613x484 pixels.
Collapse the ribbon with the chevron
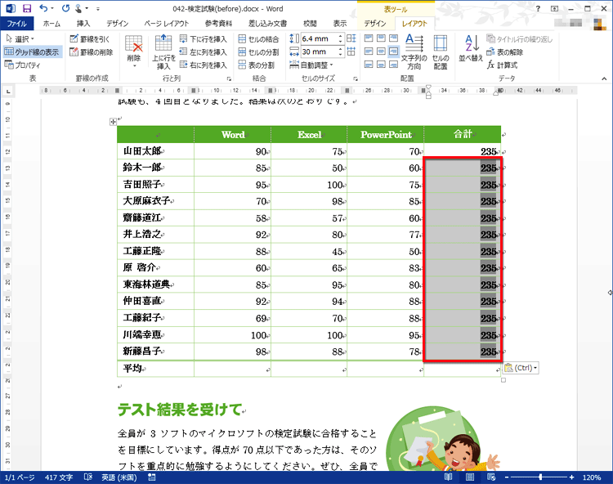pos(604,78)
